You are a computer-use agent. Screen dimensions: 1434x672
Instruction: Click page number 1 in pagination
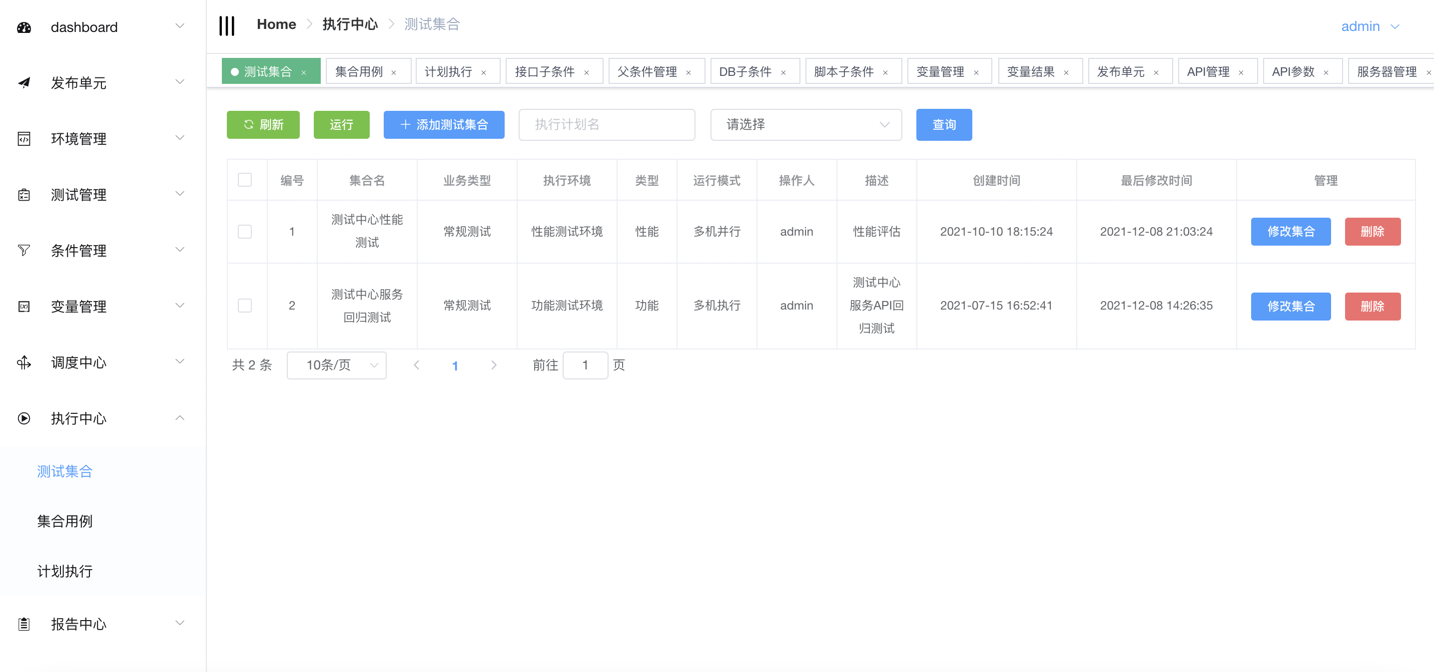(x=455, y=365)
